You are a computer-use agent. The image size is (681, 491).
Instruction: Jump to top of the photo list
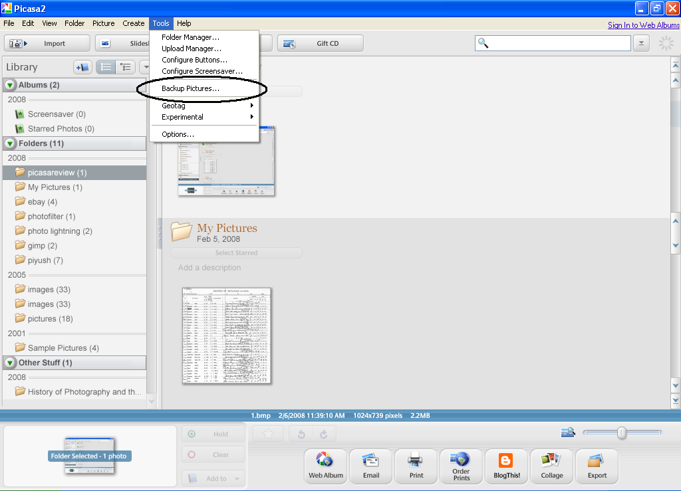pos(676,66)
